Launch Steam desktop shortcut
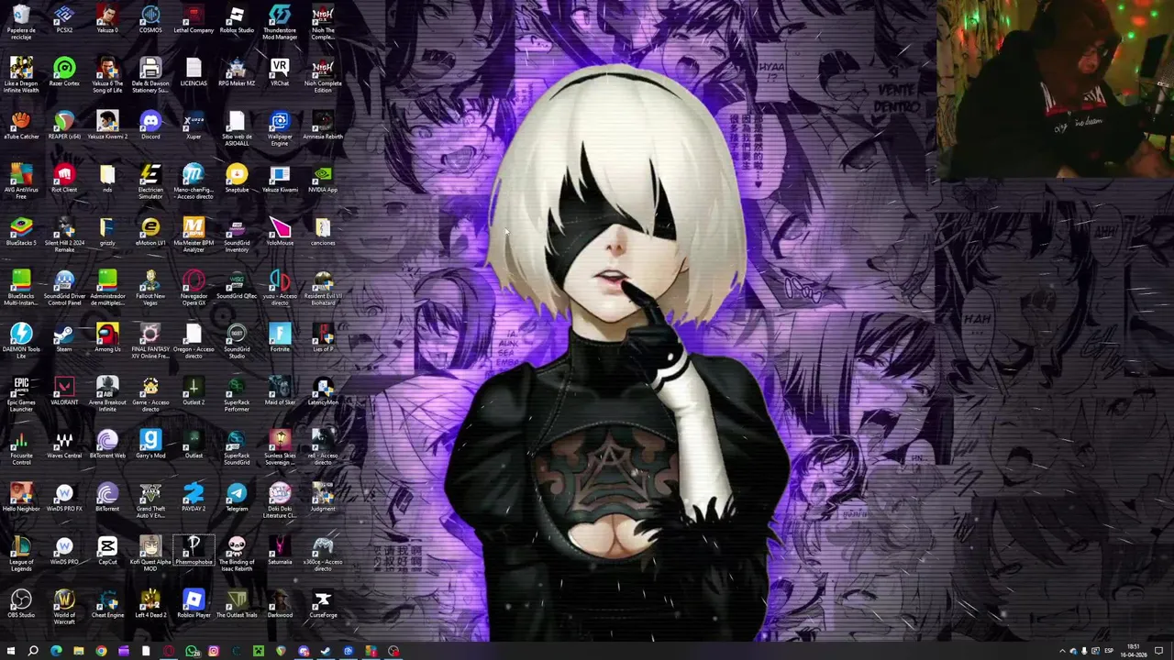 64,338
